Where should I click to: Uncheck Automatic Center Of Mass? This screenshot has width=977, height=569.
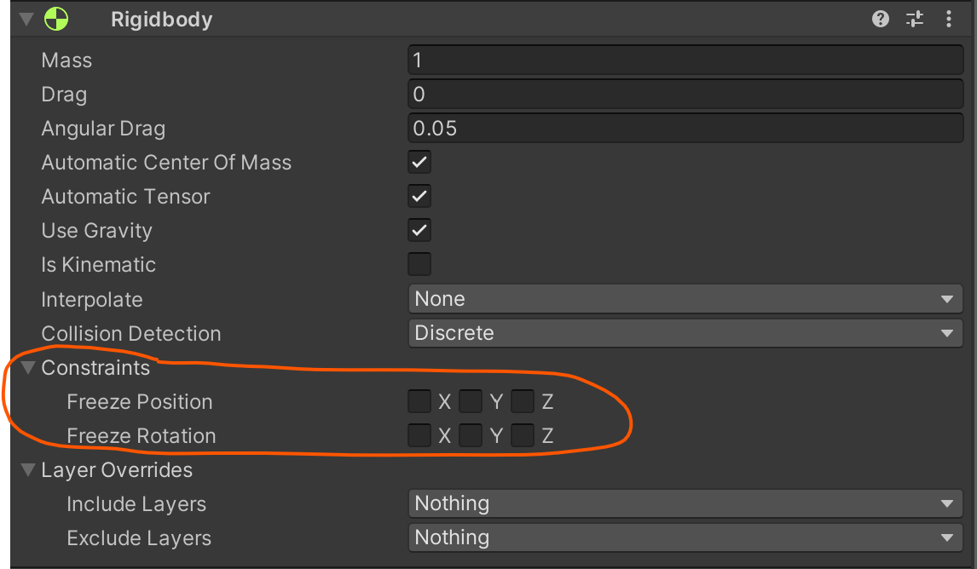(419, 162)
